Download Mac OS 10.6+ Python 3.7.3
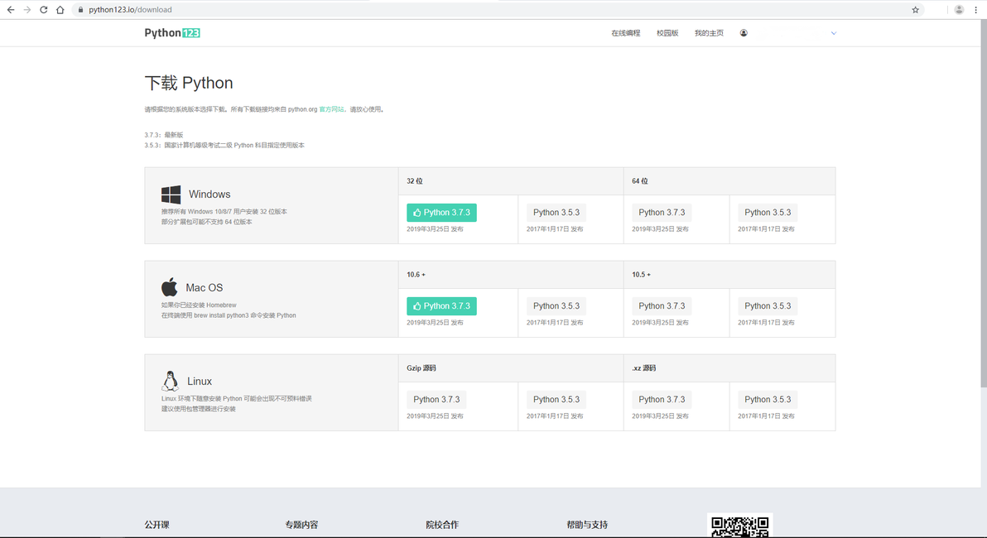This screenshot has width=987, height=538. [x=441, y=305]
